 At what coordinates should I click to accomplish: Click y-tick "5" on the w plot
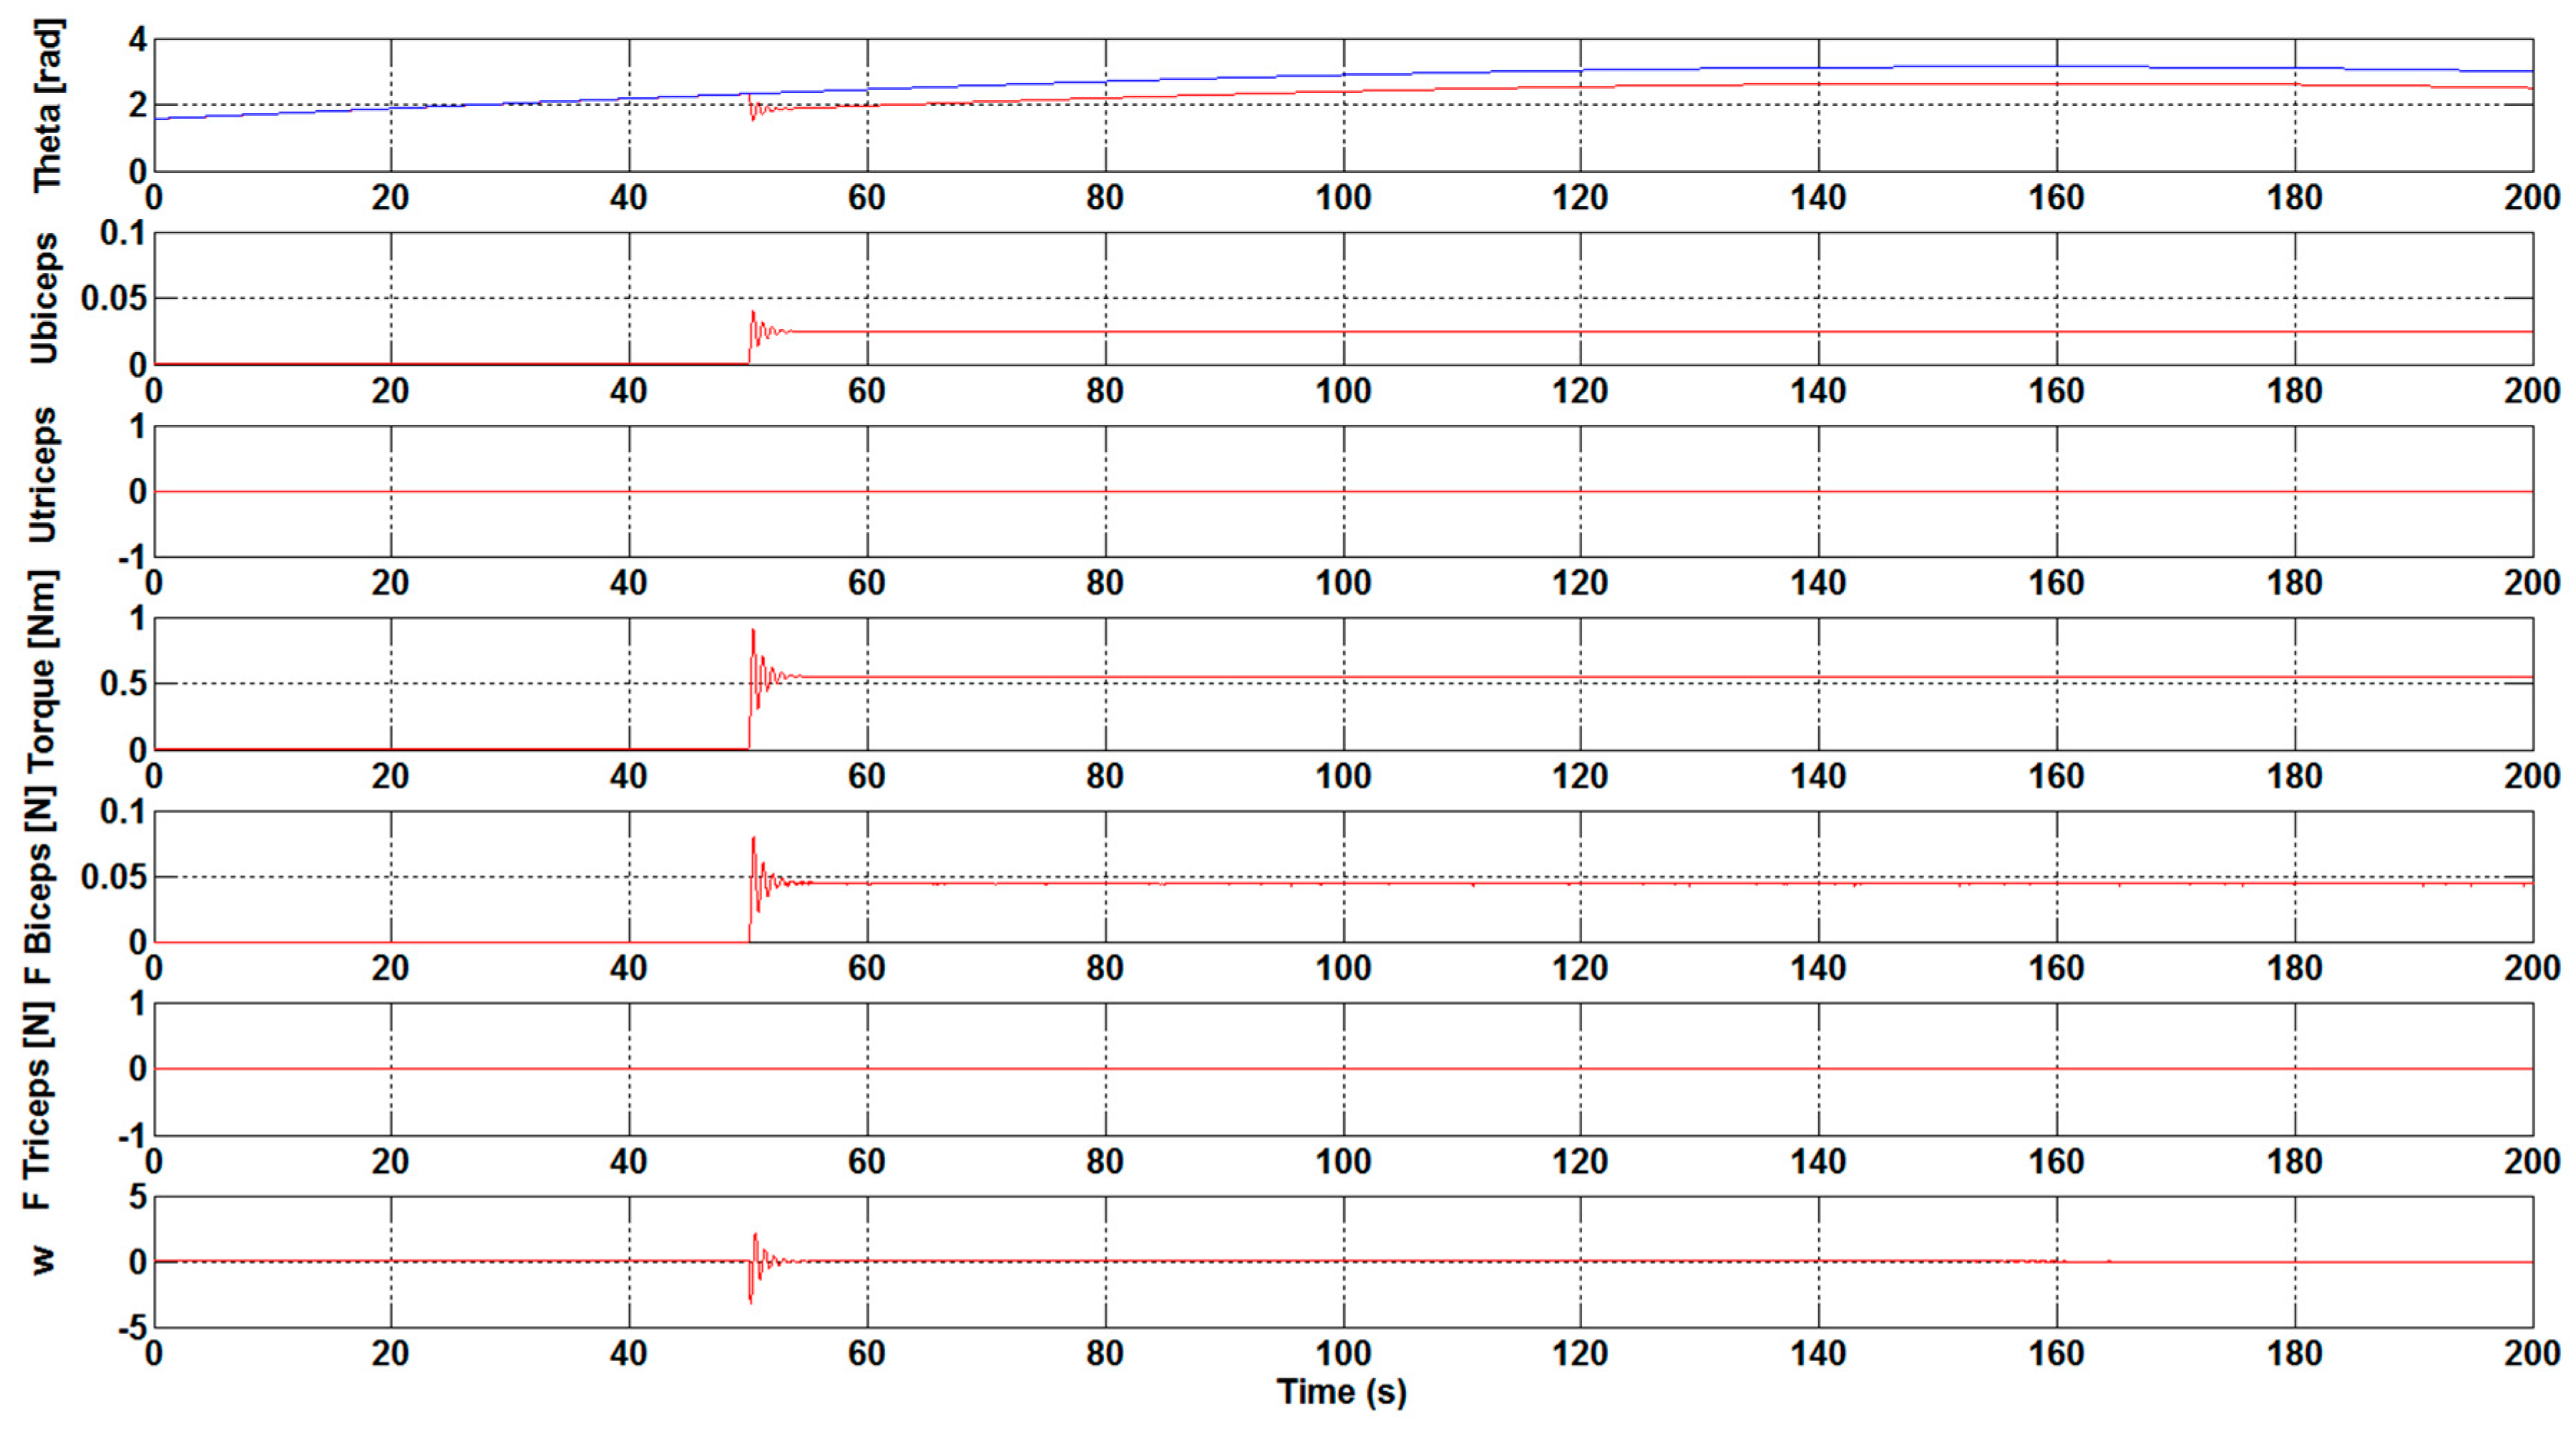(x=138, y=1196)
